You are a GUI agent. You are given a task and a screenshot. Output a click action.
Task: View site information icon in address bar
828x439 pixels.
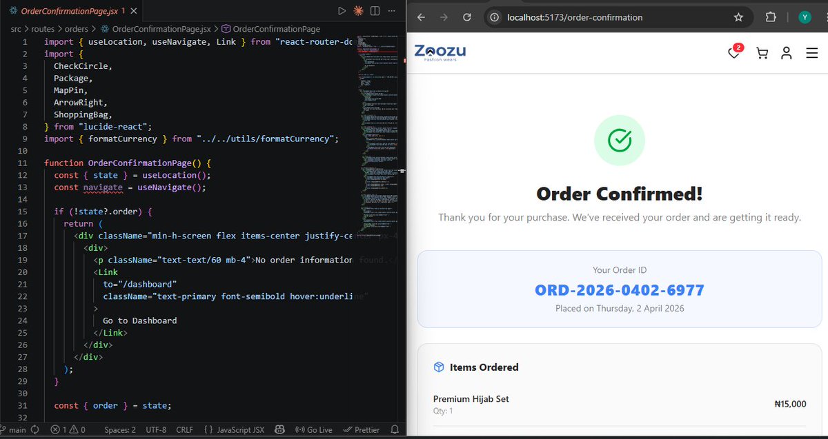click(x=495, y=17)
